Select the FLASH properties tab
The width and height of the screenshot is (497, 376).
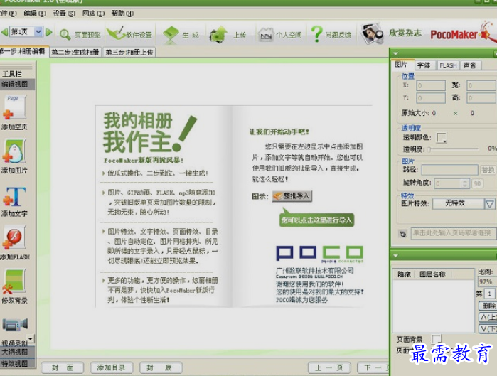coord(448,65)
